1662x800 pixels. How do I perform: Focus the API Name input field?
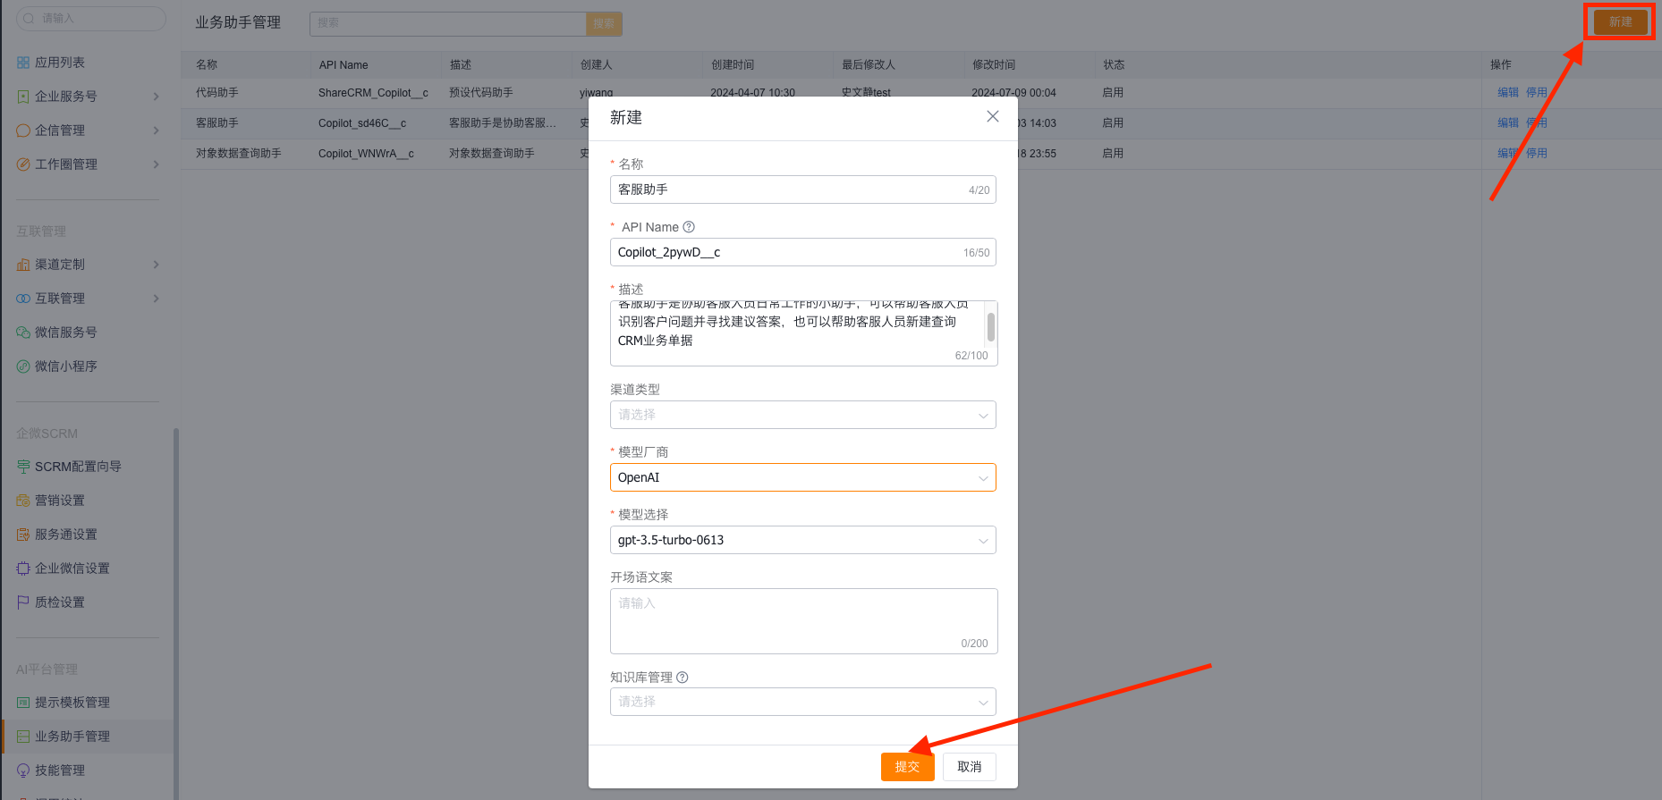803,252
